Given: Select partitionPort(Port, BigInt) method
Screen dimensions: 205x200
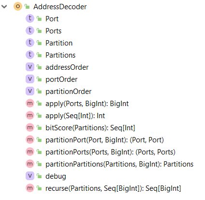Looking at the screenshot, I should [x=104, y=140].
